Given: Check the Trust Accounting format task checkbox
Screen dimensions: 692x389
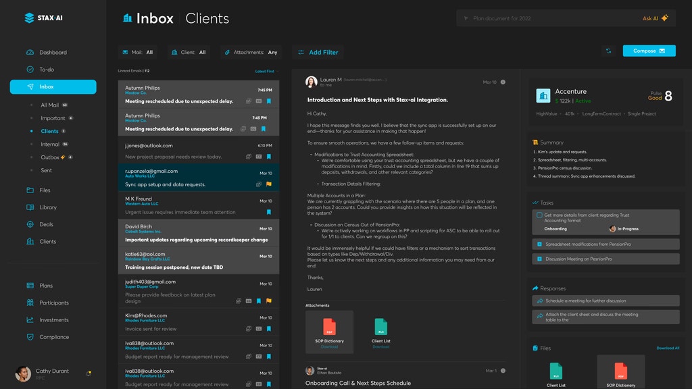Looking at the screenshot, I should click(539, 215).
